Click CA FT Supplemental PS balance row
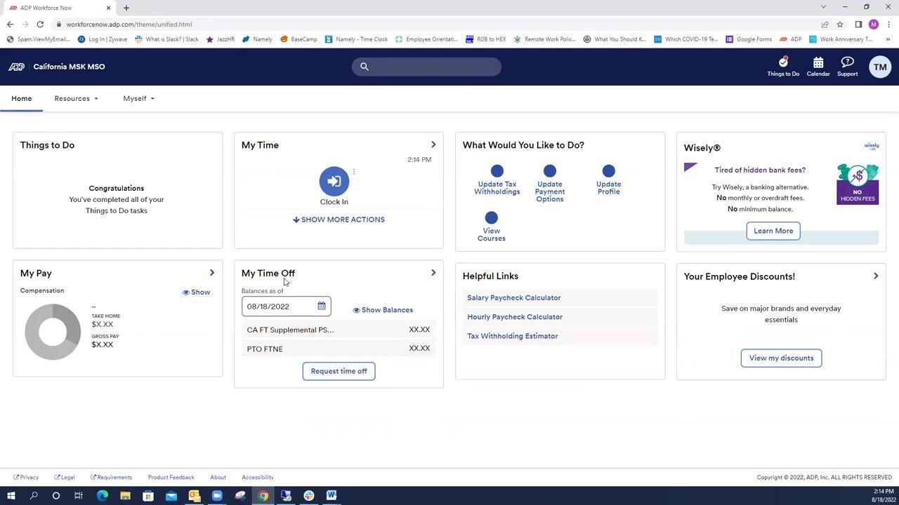This screenshot has width=899, height=505. [339, 330]
